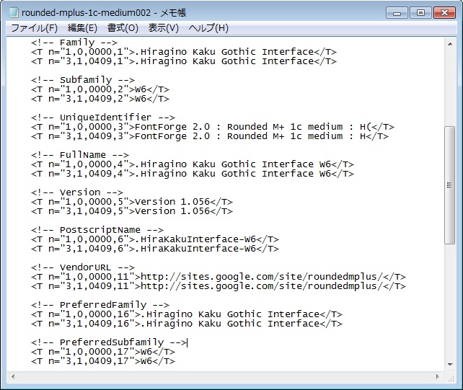463x390 pixels.
Task: Click the '<!-- PostscriptName -->' comment line
Action: click(x=97, y=230)
